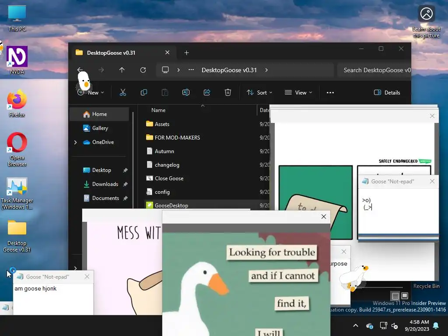Go up one folder level
This screenshot has height=336, width=448.
click(122, 70)
